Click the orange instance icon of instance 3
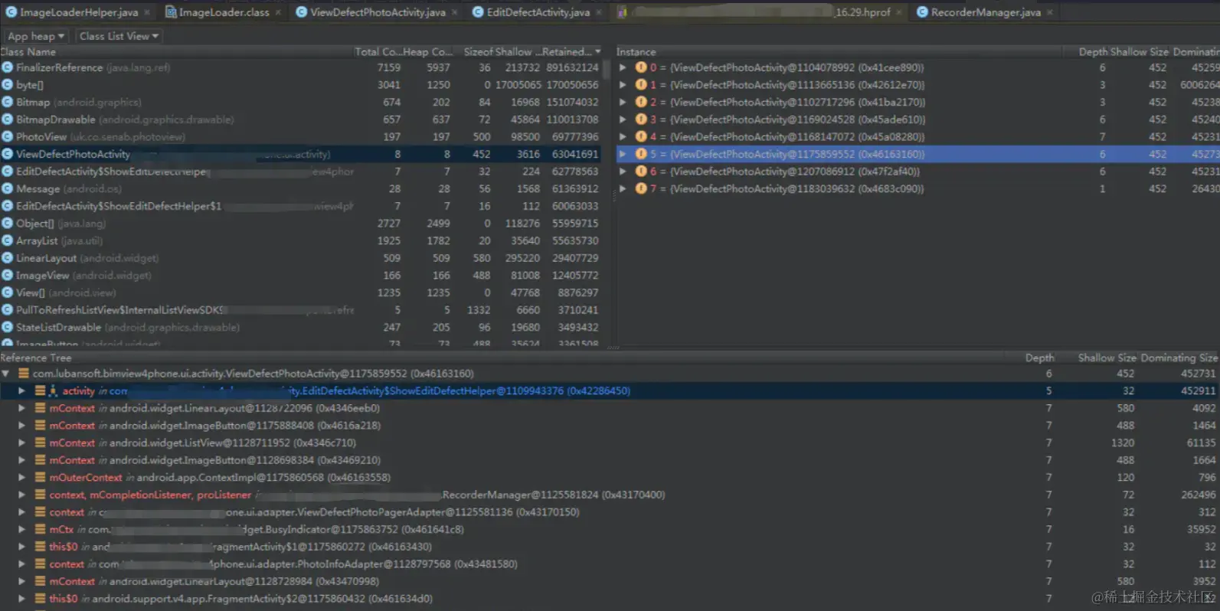This screenshot has width=1220, height=611. click(641, 119)
